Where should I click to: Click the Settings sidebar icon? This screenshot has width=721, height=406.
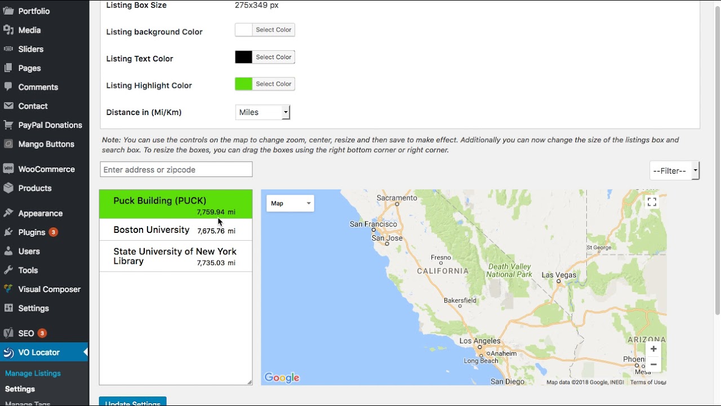(8, 308)
